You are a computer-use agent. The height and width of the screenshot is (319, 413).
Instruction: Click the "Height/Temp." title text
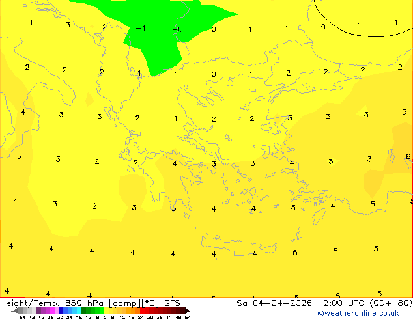click(x=30, y=303)
